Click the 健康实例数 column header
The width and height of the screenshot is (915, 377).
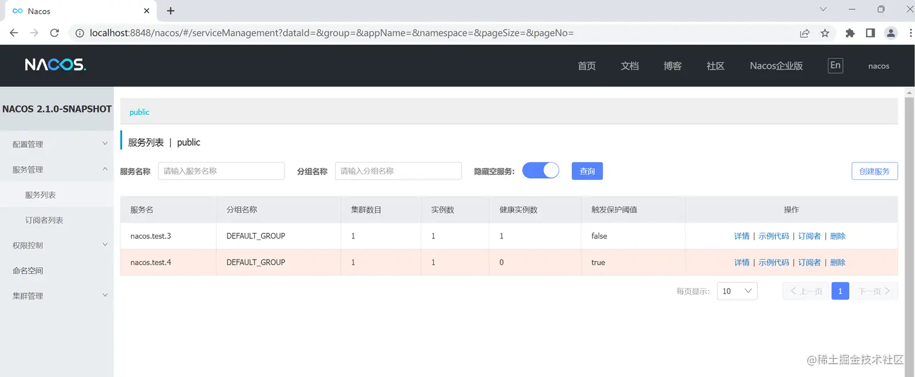pyautogui.click(x=535, y=209)
